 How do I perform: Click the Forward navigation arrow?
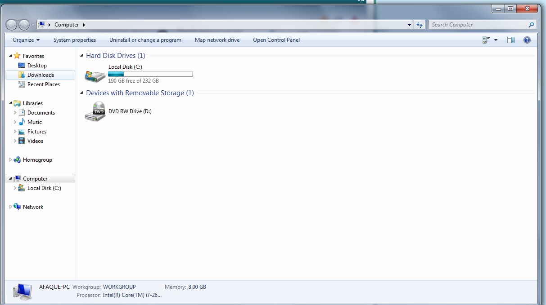(x=24, y=25)
